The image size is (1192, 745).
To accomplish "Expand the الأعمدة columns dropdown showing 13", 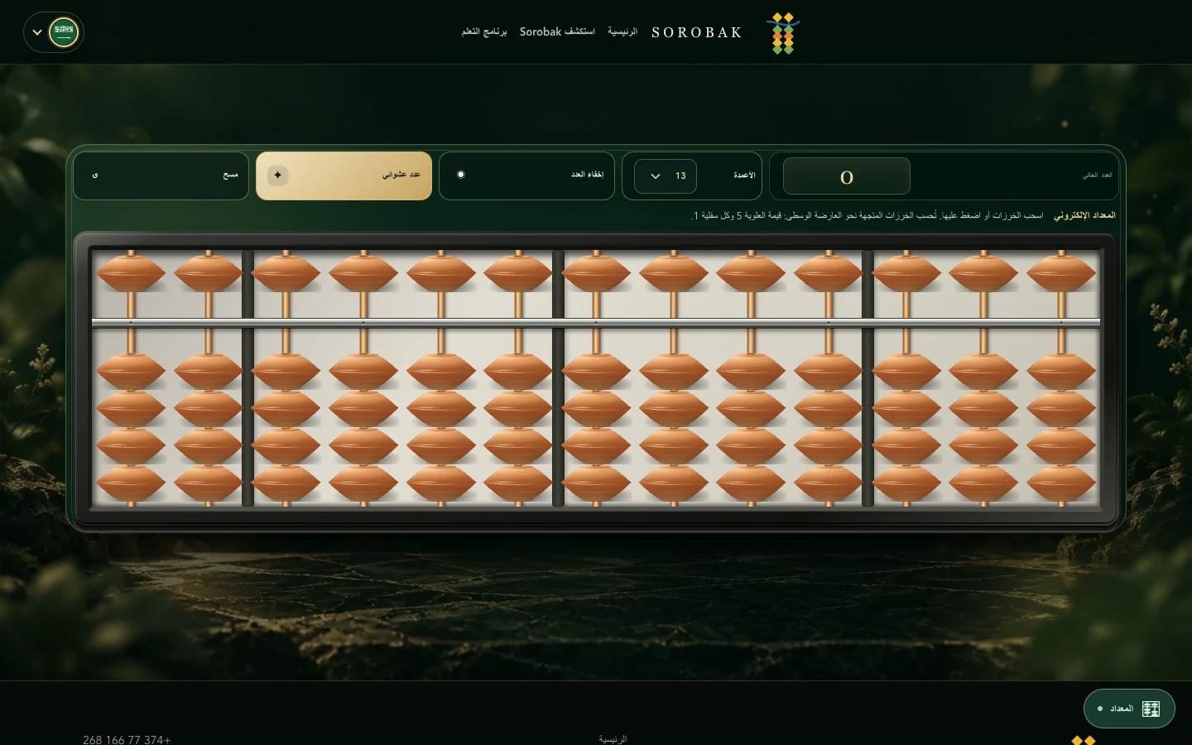I will pos(666,175).
